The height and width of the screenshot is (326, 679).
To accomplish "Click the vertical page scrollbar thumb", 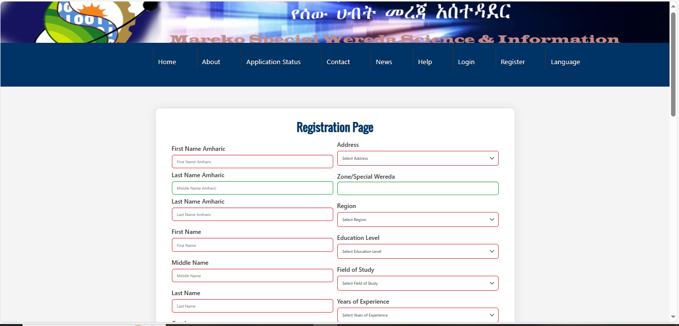I will [x=674, y=64].
